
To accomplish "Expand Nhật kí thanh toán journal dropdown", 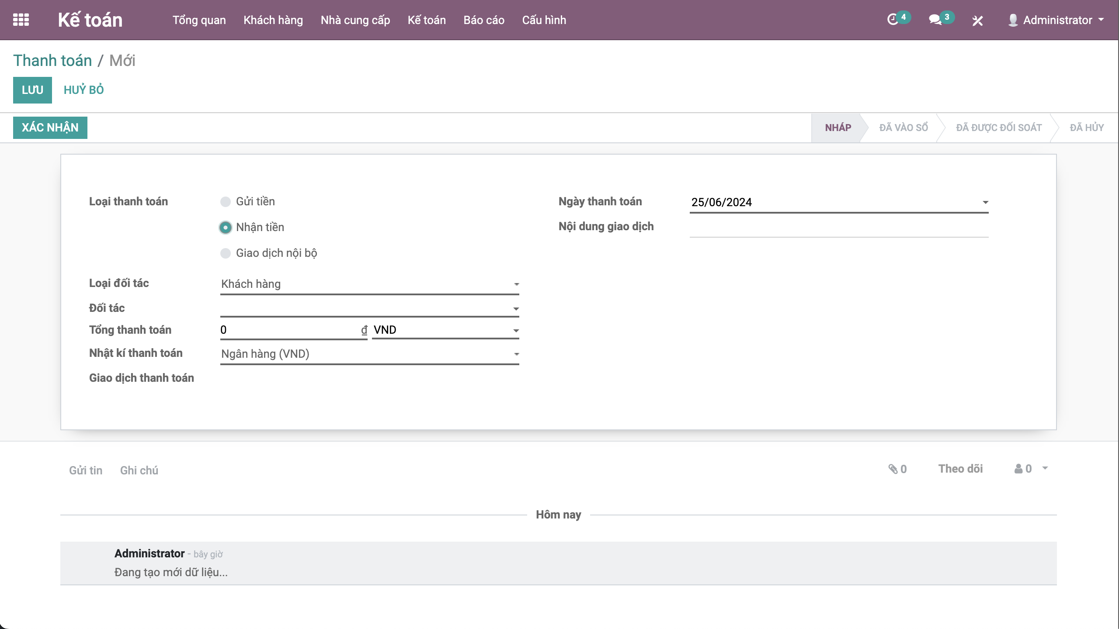I will coord(369,354).
